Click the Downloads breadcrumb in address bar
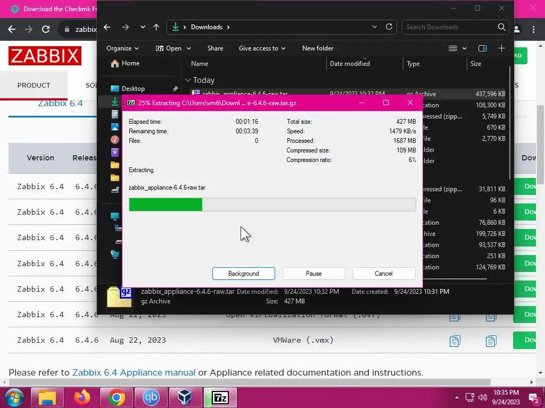This screenshot has height=408, width=545. [x=207, y=27]
